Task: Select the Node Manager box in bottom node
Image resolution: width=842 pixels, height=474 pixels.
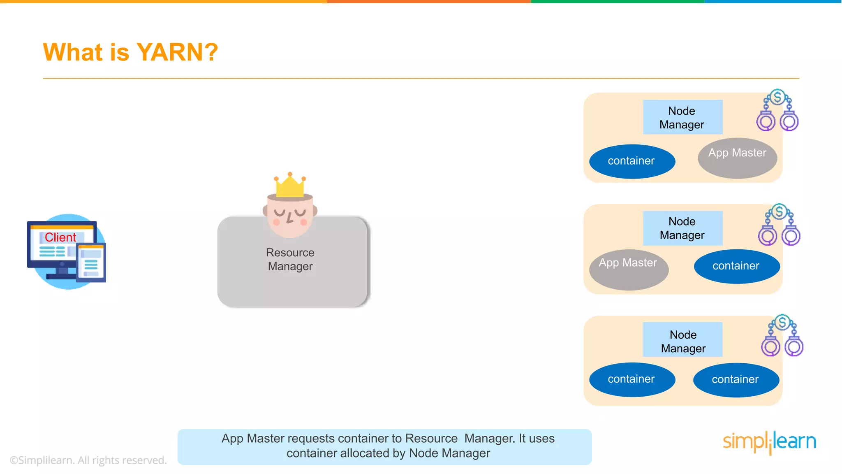Action: click(682, 339)
